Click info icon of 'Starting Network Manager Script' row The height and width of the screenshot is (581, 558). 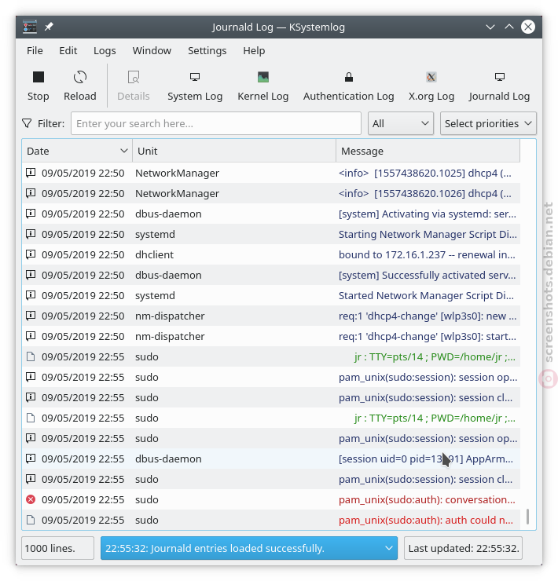click(31, 234)
